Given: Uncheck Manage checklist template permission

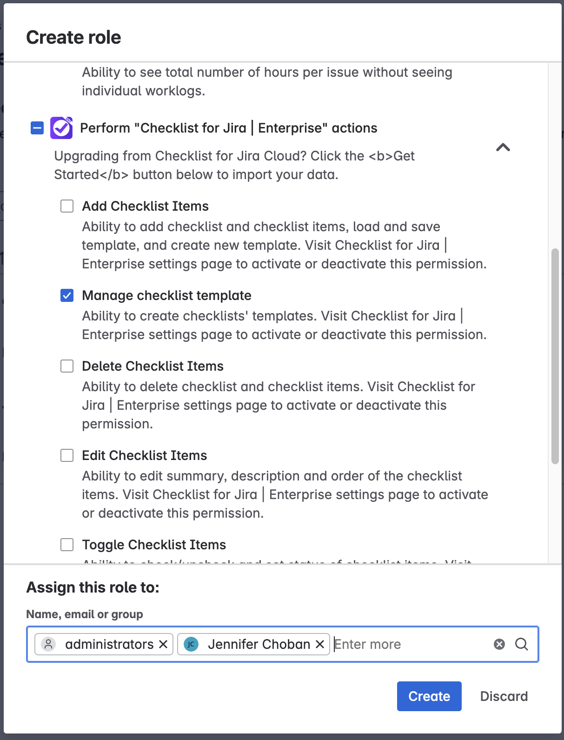Looking at the screenshot, I should tap(67, 295).
